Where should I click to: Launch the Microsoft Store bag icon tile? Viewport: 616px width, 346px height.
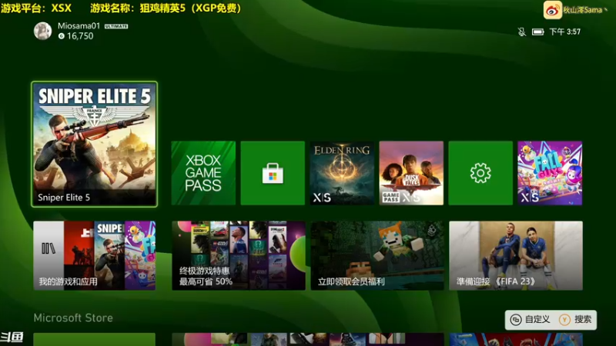(273, 173)
